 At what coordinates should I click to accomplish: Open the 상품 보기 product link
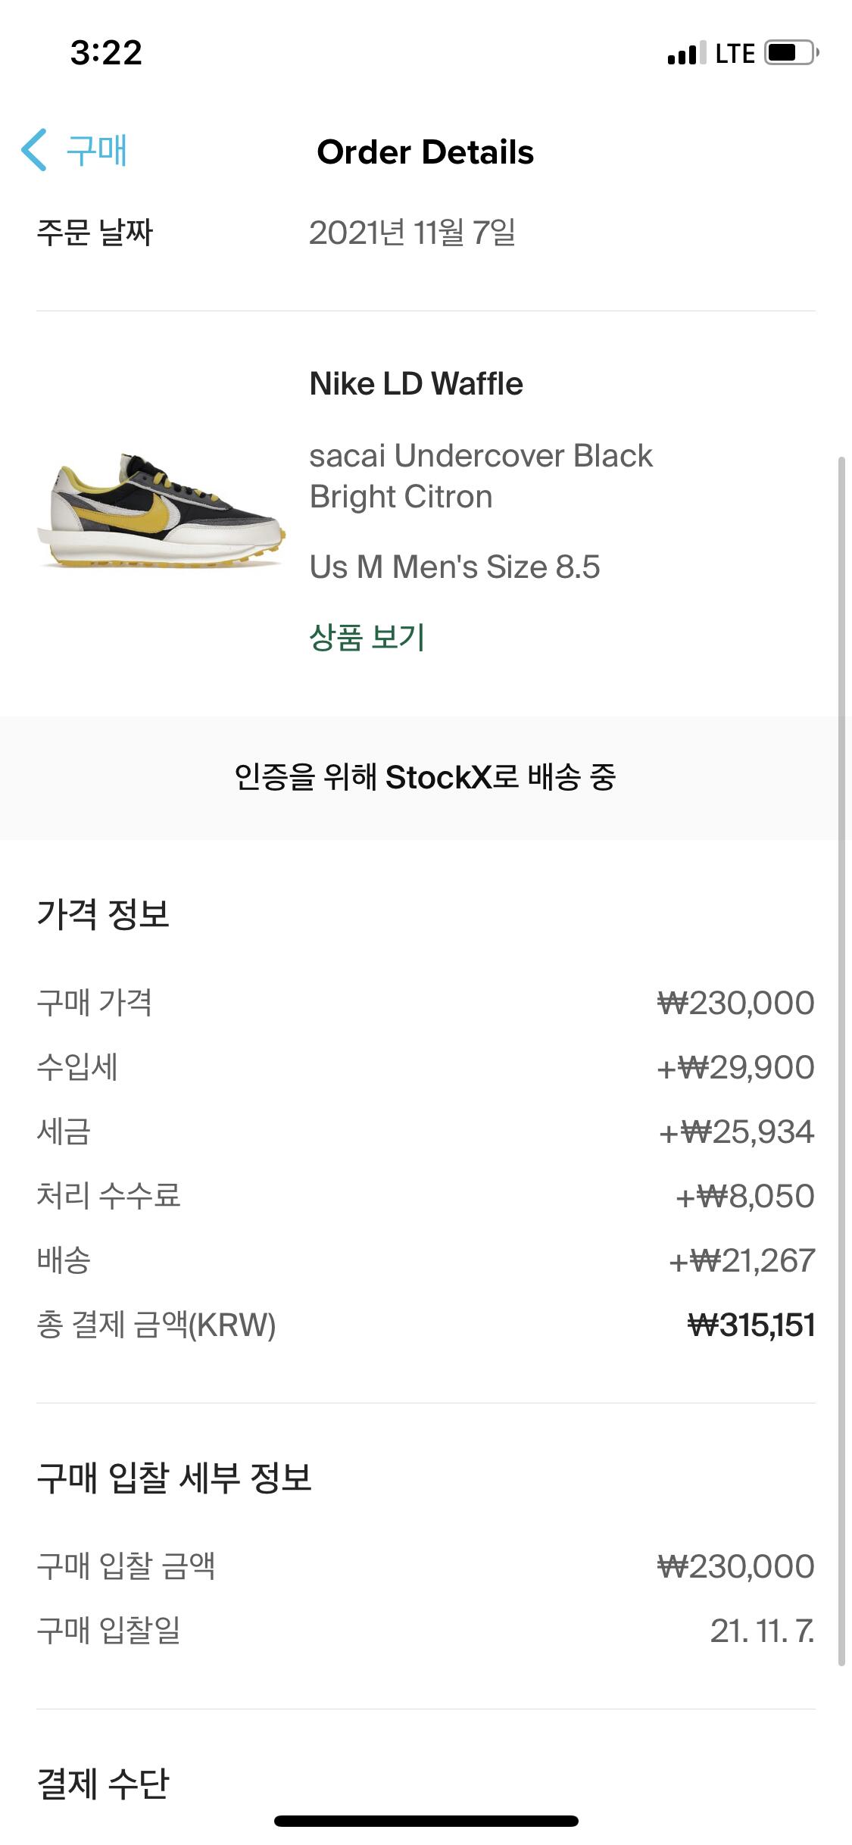pyautogui.click(x=367, y=637)
